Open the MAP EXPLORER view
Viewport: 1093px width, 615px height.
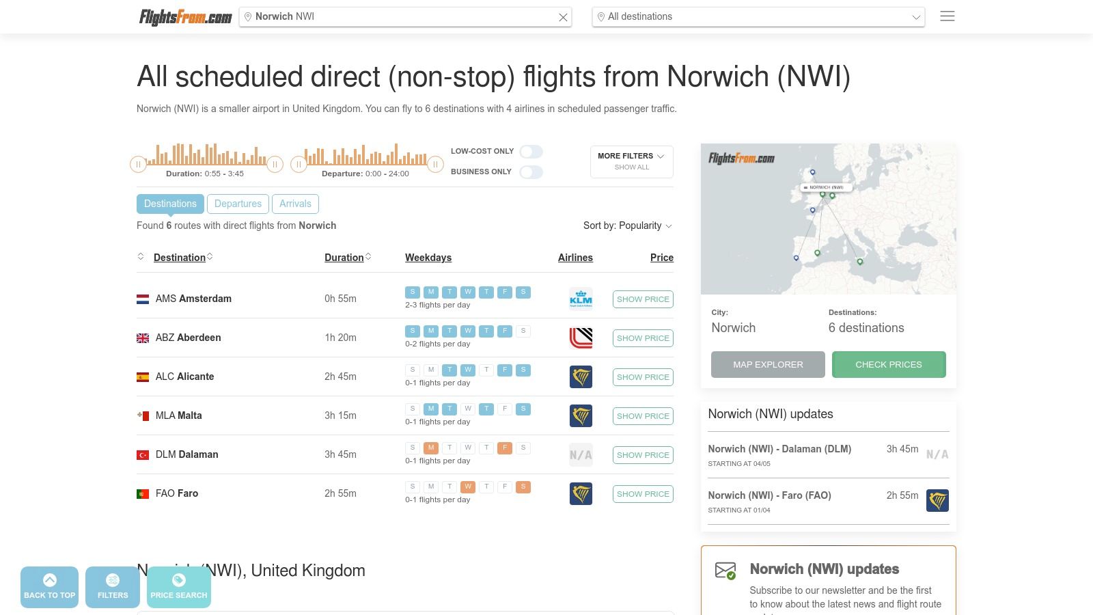(x=768, y=364)
